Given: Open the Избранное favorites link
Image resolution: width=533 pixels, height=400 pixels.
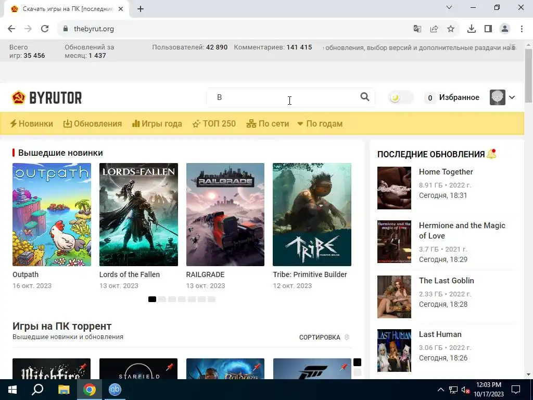Looking at the screenshot, I should pos(459,97).
